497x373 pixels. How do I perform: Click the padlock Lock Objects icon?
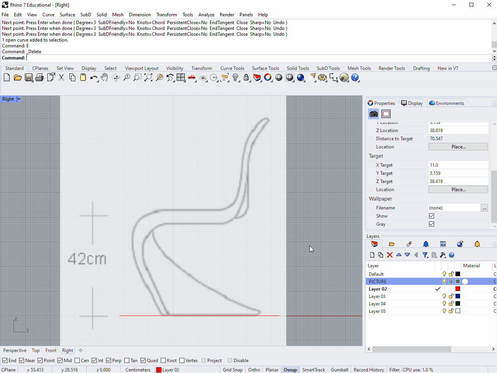[246, 77]
